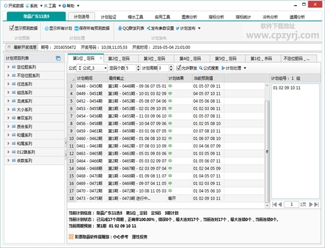Click the icon in 计划项目列表 header

pos(58,59)
